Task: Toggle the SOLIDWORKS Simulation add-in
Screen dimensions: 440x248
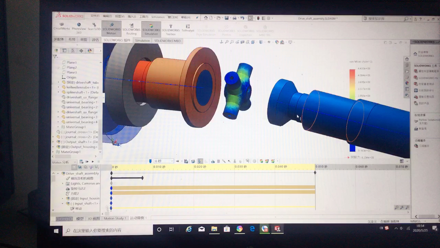Action: click(x=151, y=29)
